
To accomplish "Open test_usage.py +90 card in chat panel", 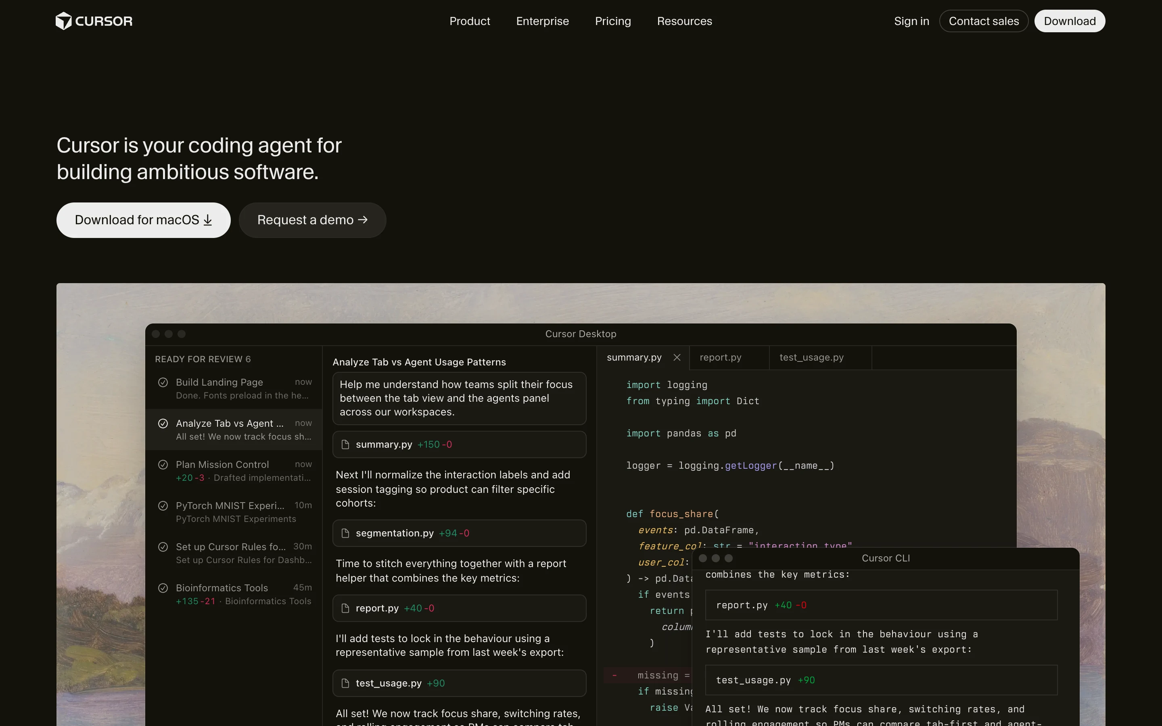I will [x=459, y=683].
